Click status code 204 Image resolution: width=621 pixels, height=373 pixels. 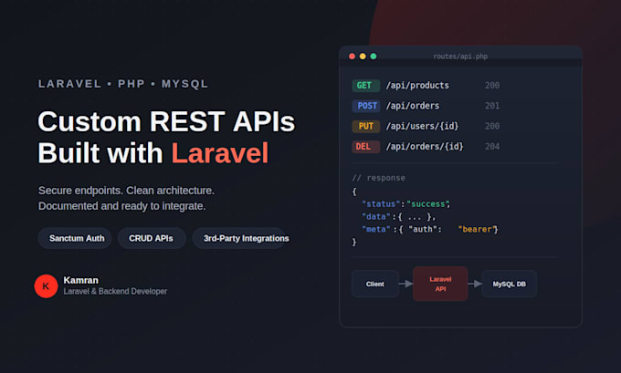tap(492, 147)
